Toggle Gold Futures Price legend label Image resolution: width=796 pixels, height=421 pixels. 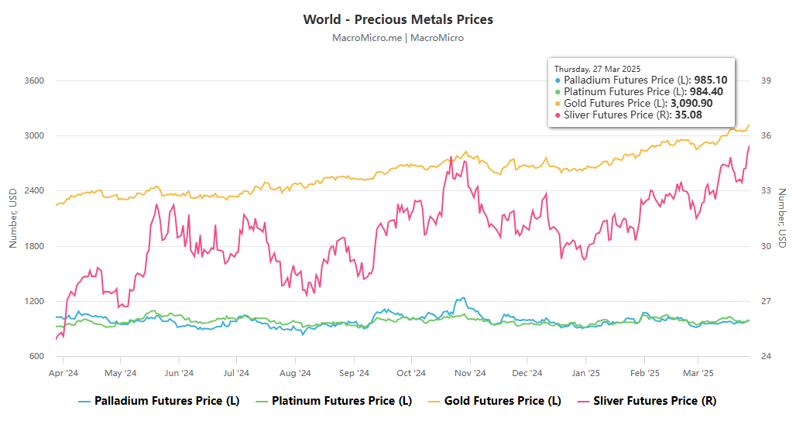[x=506, y=401]
